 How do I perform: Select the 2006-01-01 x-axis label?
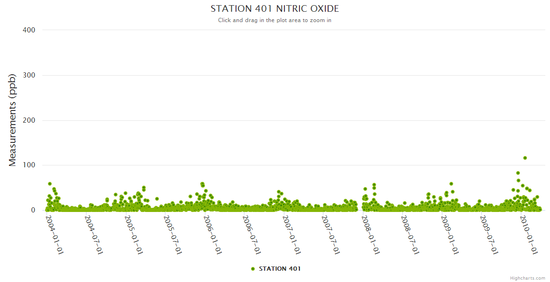[213, 235]
